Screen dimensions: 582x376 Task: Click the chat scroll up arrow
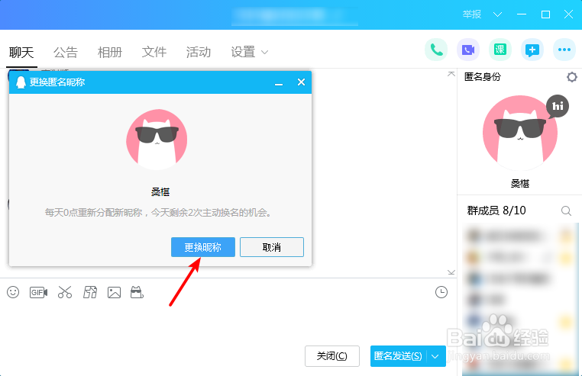pos(451,74)
